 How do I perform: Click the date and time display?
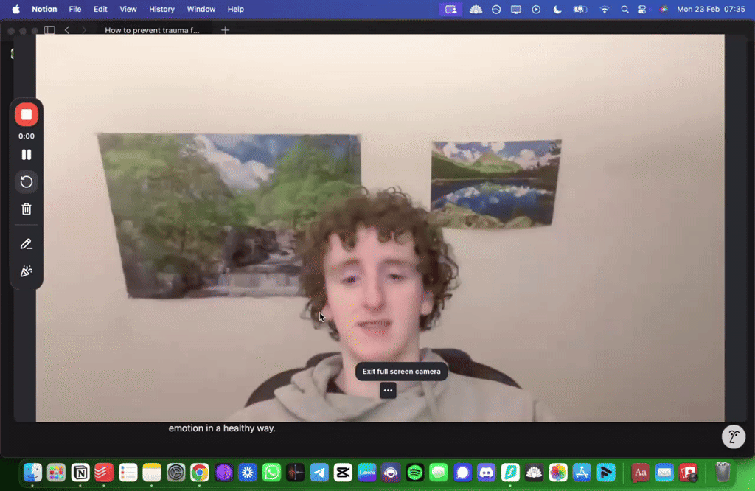coord(711,9)
